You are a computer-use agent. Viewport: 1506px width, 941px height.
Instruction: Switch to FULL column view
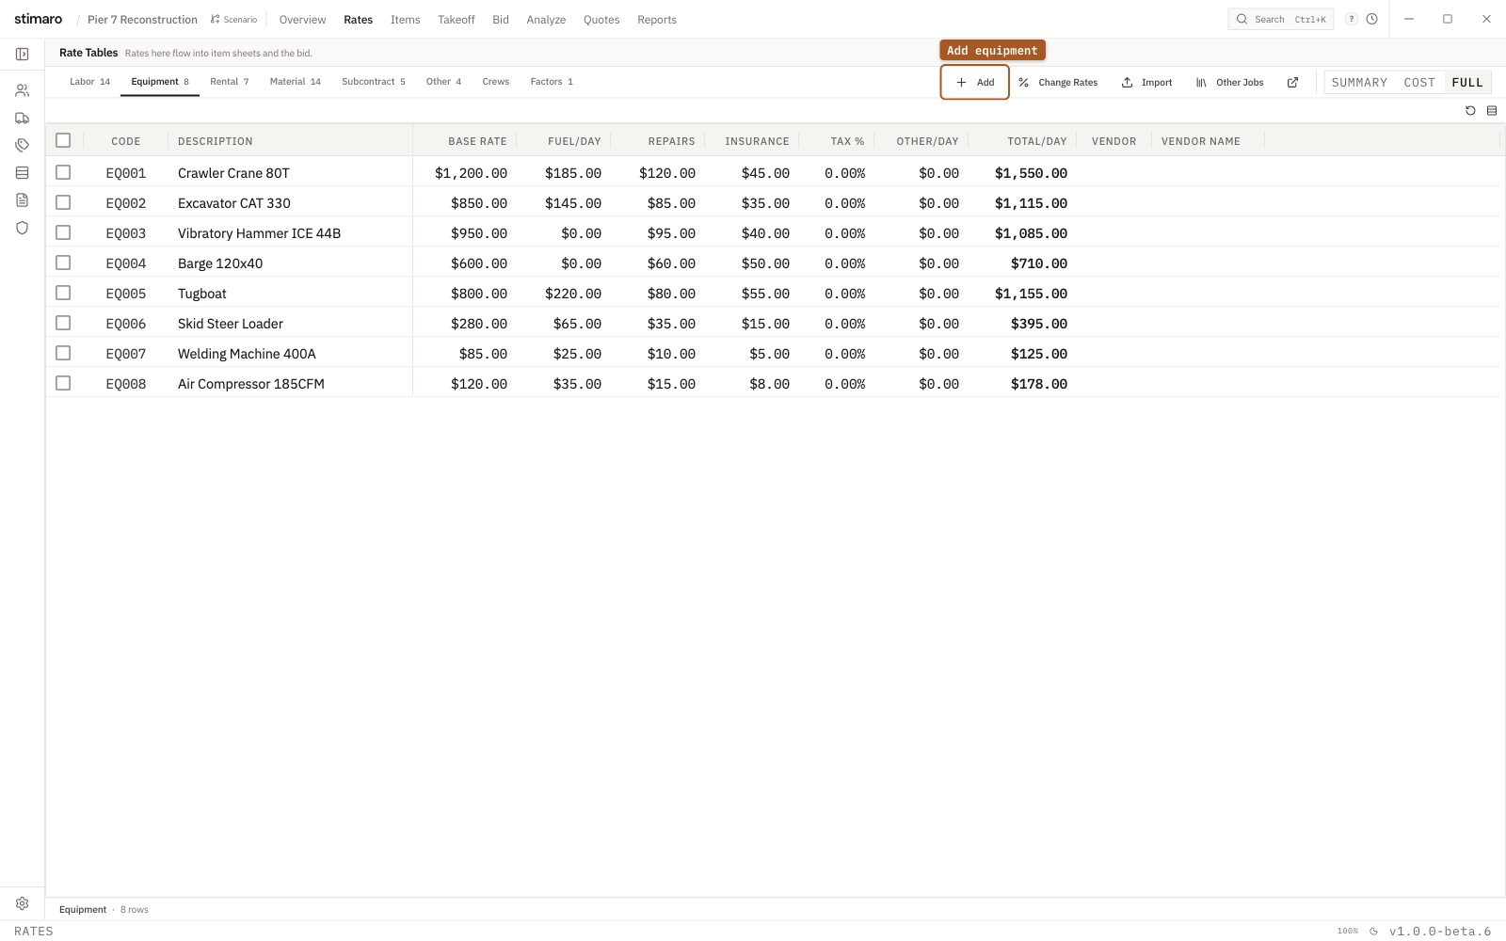[x=1466, y=83]
